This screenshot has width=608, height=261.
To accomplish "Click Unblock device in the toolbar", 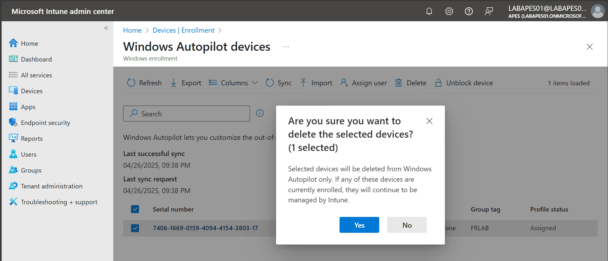I will (464, 83).
